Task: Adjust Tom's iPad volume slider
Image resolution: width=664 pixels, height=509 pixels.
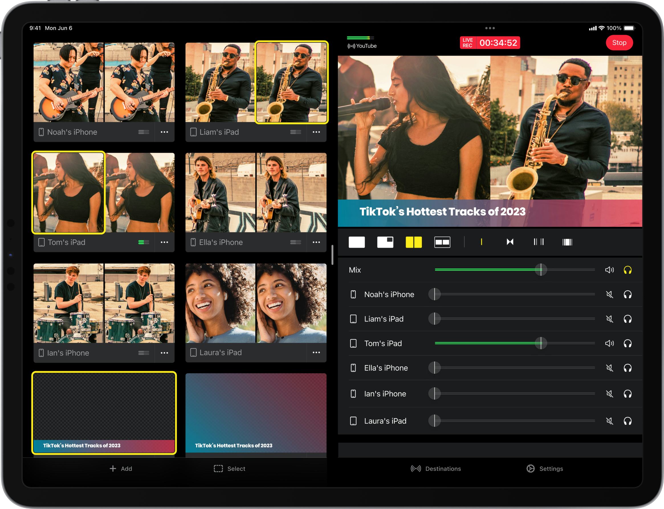Action: click(x=541, y=343)
